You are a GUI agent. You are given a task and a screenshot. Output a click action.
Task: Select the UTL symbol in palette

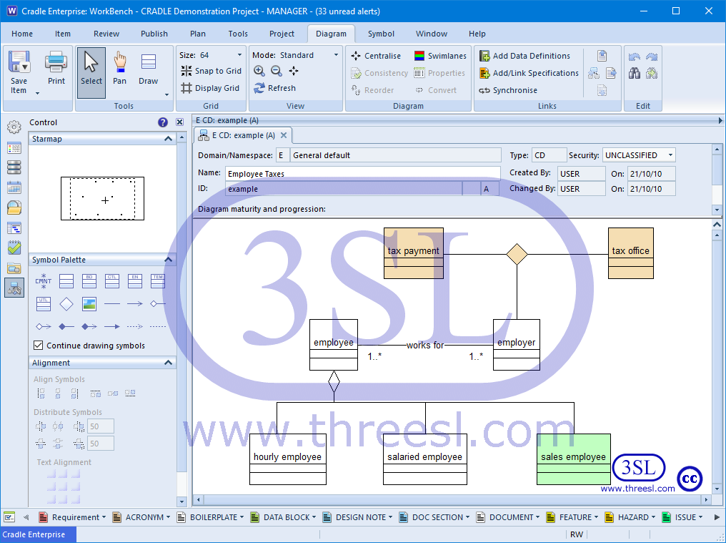click(43, 304)
